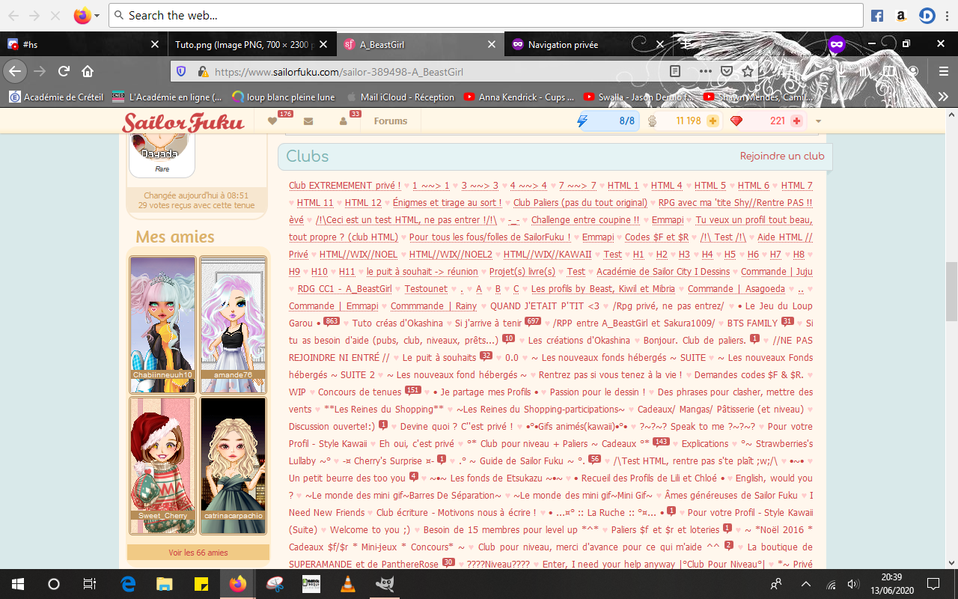Image resolution: width=958 pixels, height=599 pixels.
Task: Open the envelope messages icon
Action: coord(308,121)
